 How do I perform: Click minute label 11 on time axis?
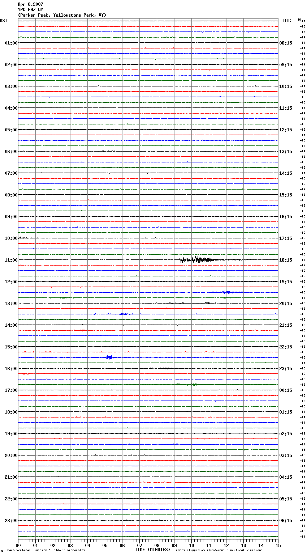(209, 545)
